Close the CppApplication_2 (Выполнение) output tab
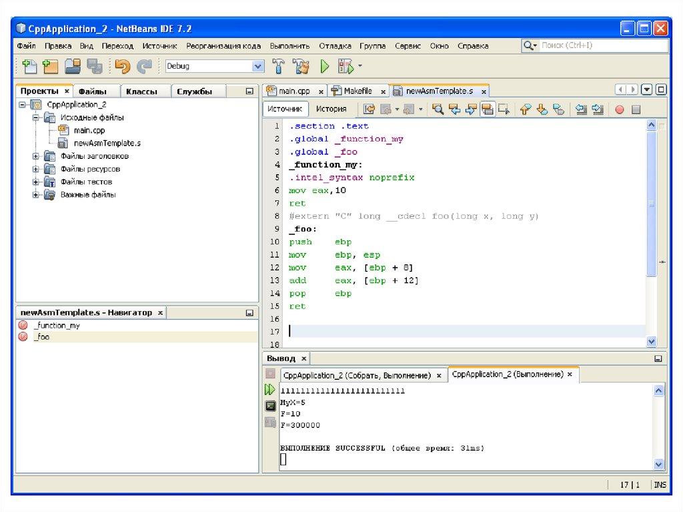The width and height of the screenshot is (683, 512). (x=570, y=374)
